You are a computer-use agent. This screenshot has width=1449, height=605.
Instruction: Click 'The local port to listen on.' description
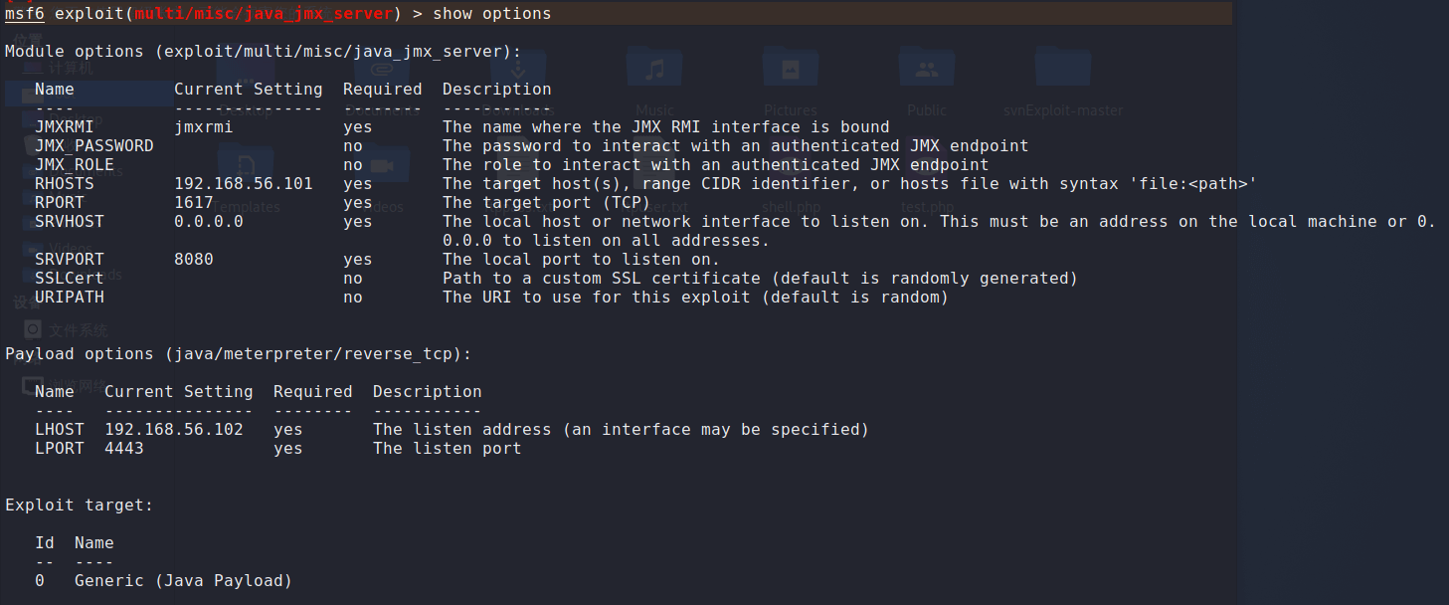tap(581, 259)
